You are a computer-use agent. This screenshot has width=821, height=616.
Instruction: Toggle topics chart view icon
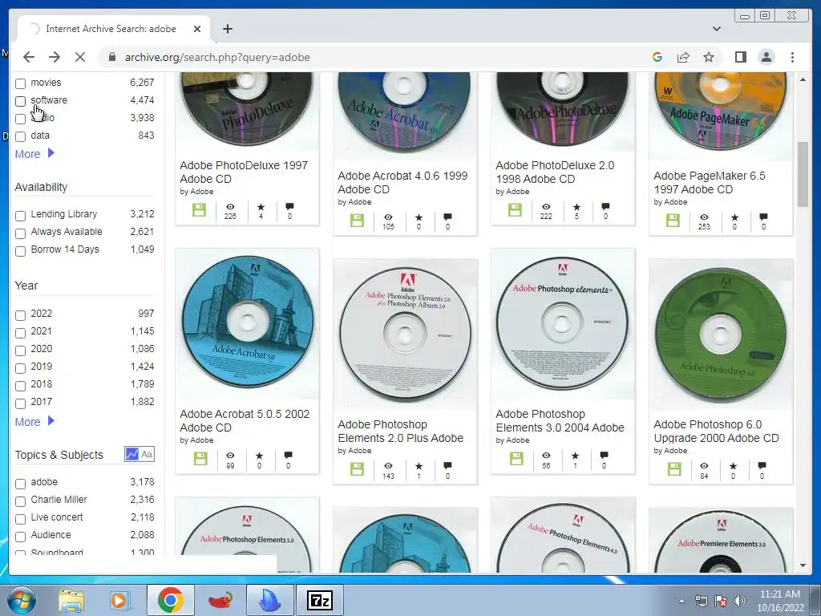click(131, 454)
